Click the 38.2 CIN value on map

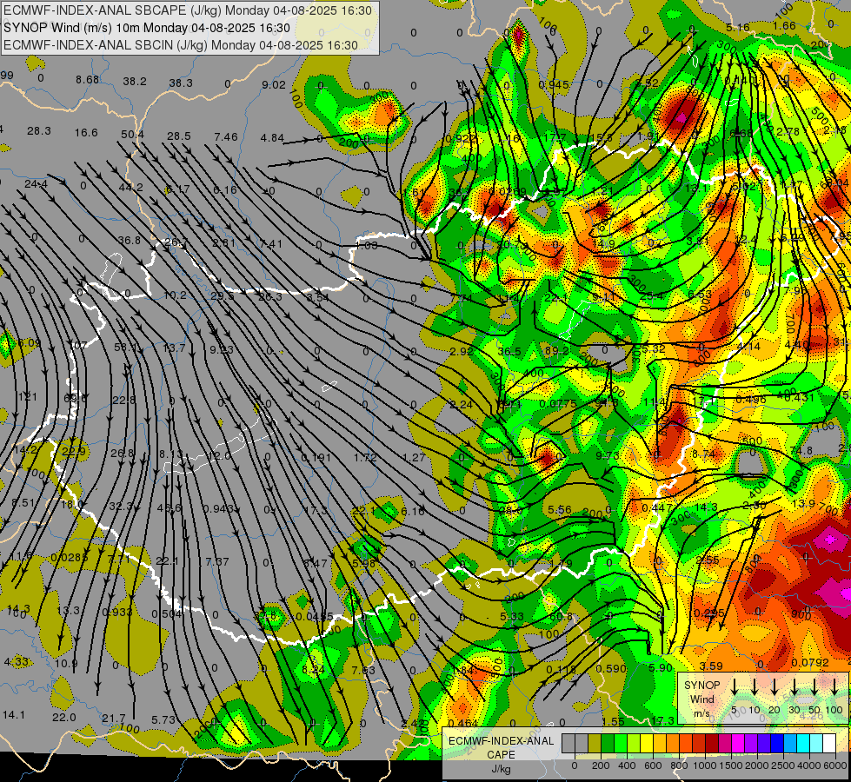135,82
